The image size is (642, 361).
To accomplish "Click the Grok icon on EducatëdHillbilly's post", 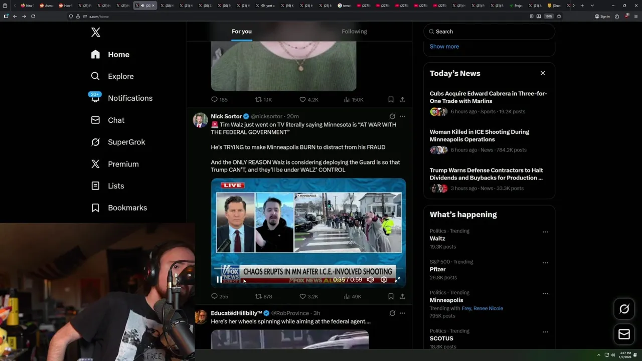I will coord(392,313).
